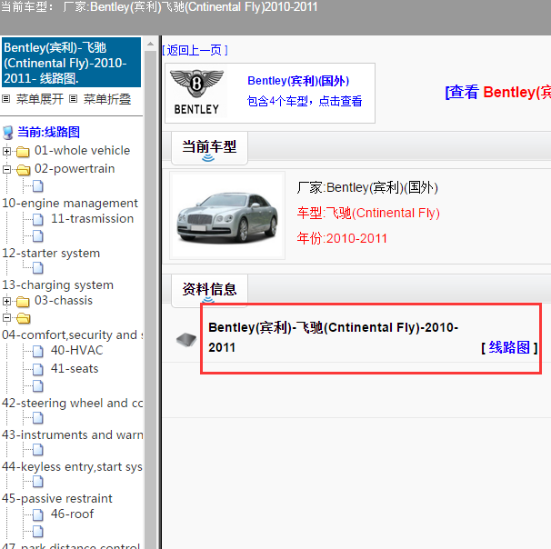Viewport: 551px width, 549px height.
Task: Open 13-charging system entry
Action: point(57,284)
